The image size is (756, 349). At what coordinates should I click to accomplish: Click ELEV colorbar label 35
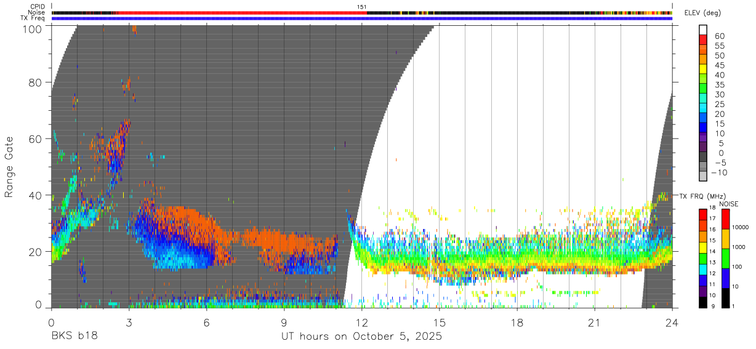coord(718,84)
